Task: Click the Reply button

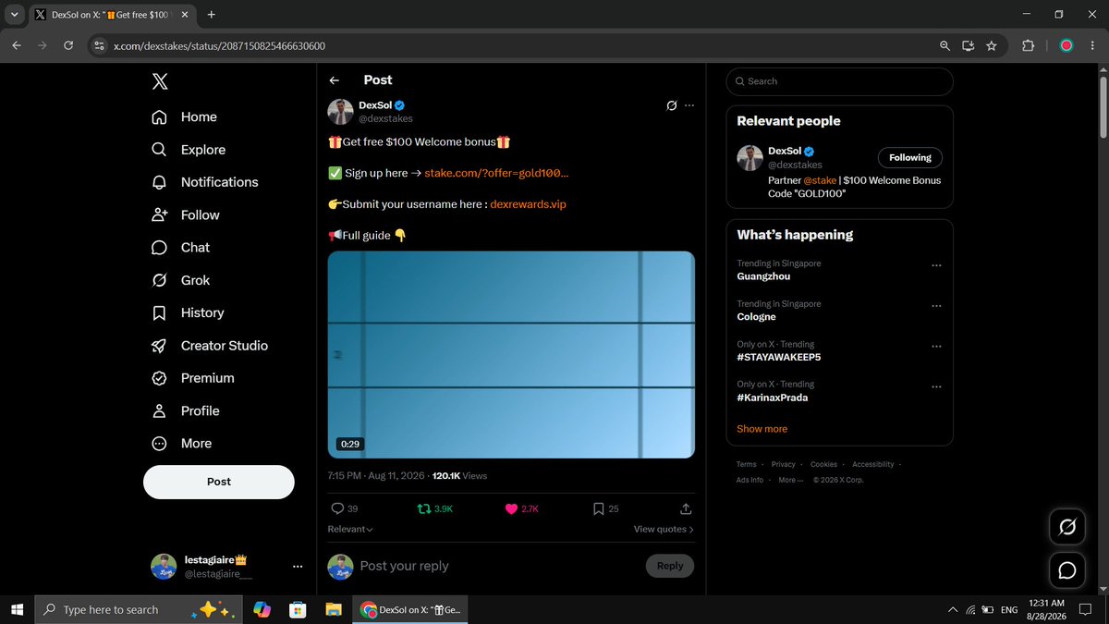Action: click(670, 566)
